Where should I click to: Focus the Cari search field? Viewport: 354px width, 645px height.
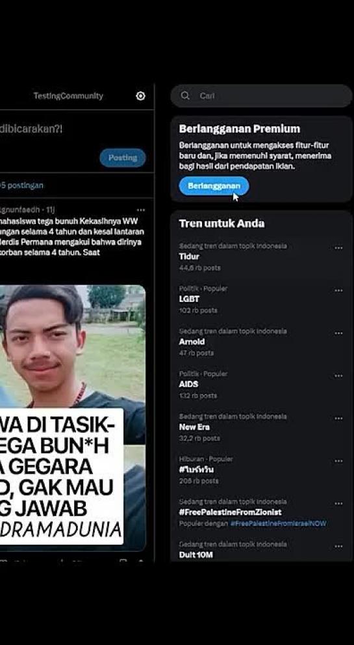(x=261, y=96)
